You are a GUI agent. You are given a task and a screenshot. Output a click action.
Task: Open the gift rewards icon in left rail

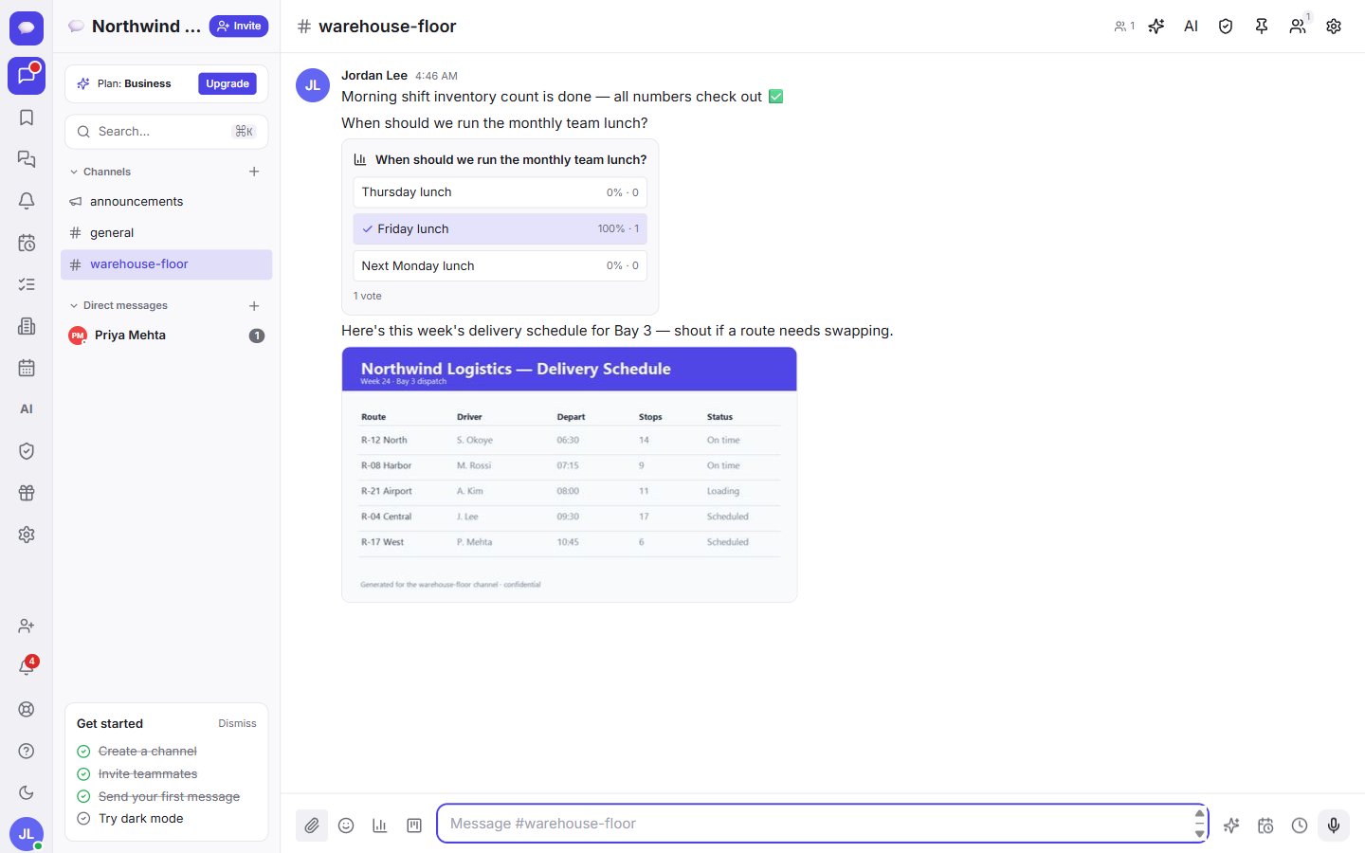(27, 493)
